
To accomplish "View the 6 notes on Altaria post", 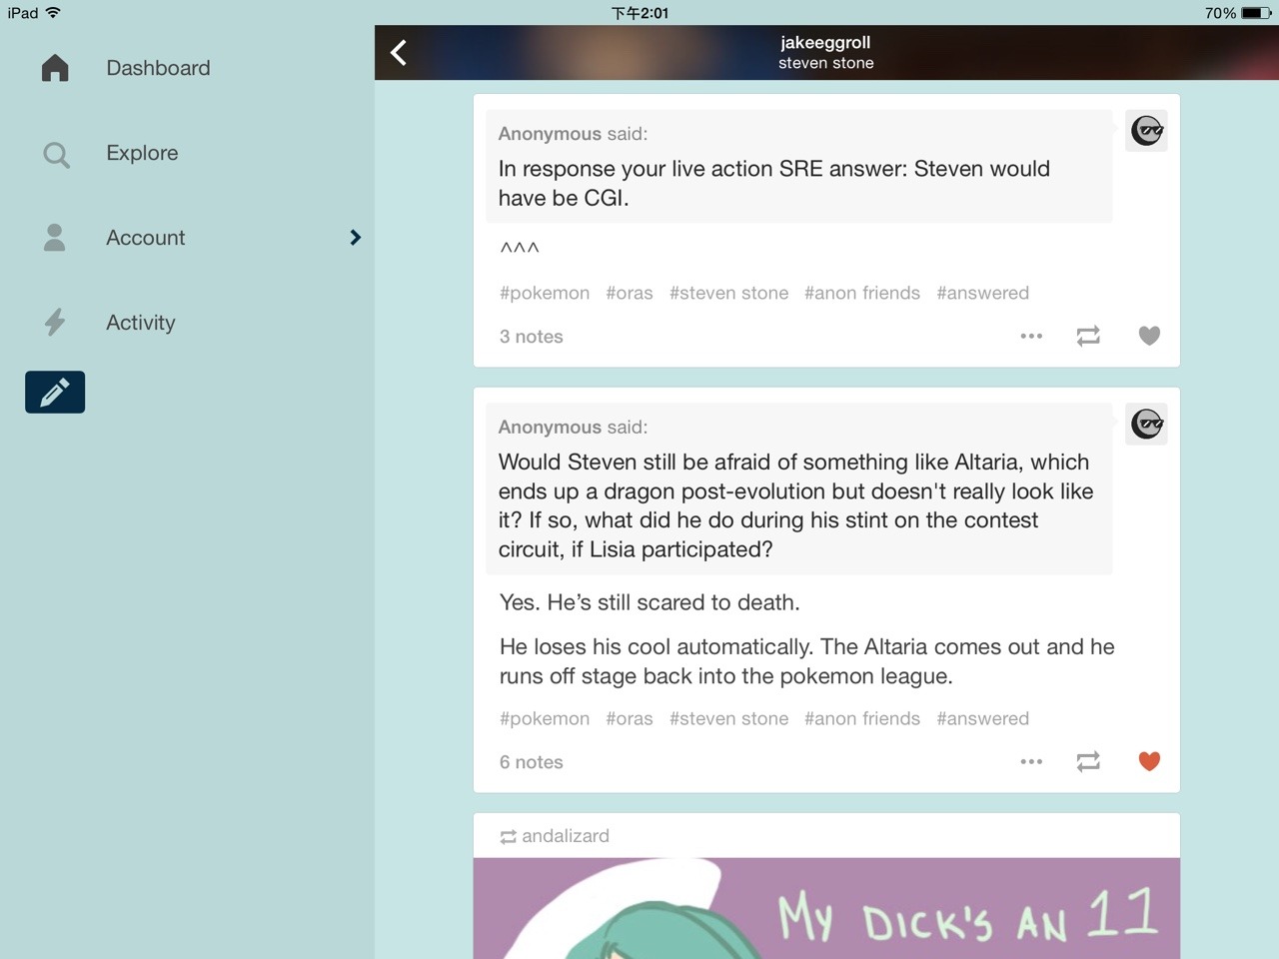I will pyautogui.click(x=531, y=762).
